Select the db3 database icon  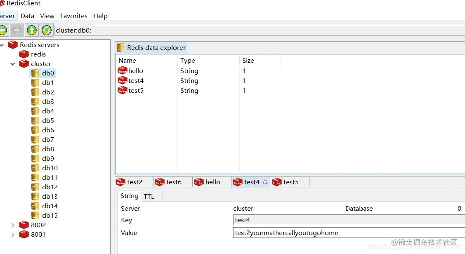pyautogui.click(x=35, y=102)
